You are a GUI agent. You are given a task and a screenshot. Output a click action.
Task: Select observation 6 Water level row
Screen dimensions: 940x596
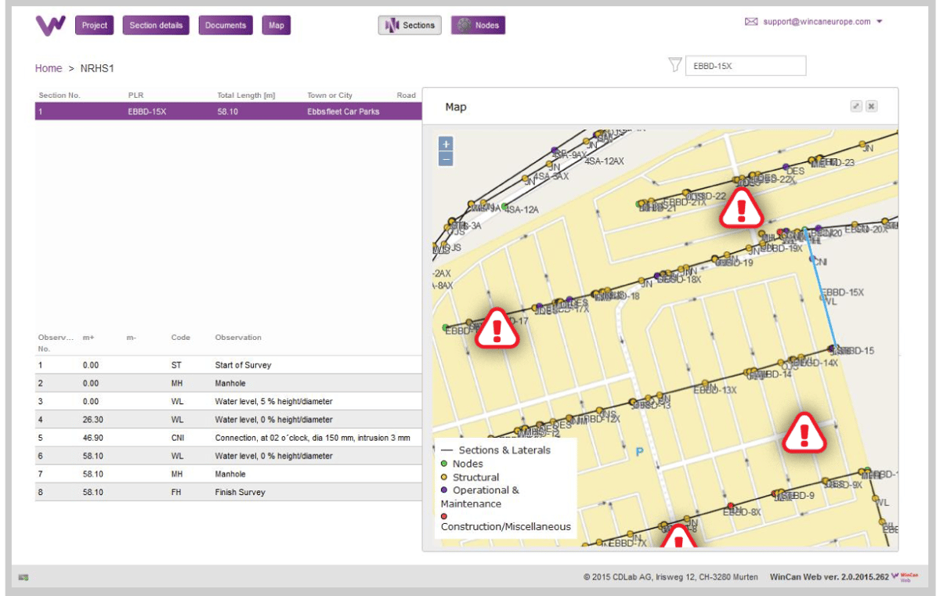click(229, 456)
